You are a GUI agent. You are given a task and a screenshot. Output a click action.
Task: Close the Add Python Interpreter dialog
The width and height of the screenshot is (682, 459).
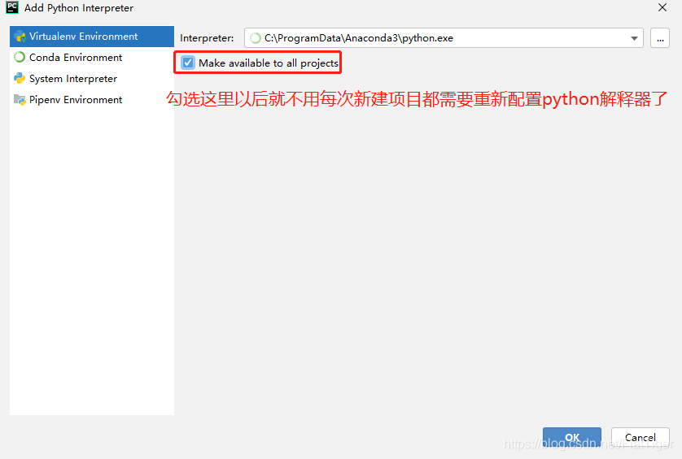coord(662,8)
